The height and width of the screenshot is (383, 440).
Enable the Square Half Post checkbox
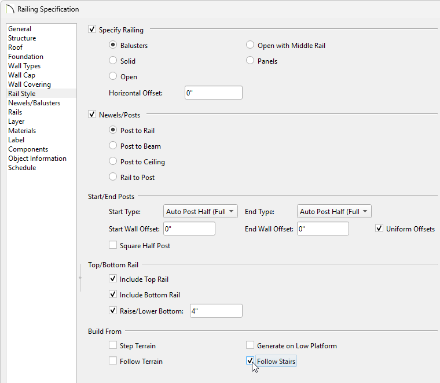pos(113,245)
